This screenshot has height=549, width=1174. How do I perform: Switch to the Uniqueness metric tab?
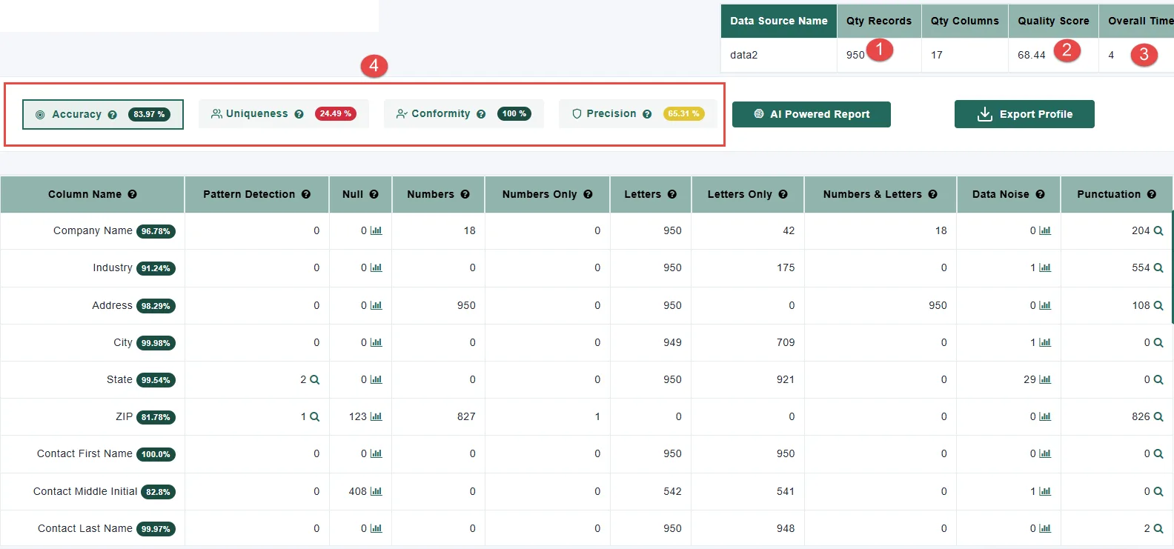(x=284, y=113)
